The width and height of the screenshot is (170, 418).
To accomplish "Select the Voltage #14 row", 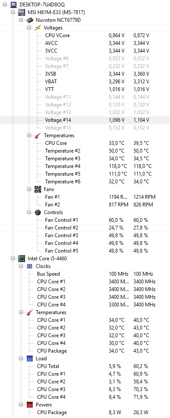I will click(x=85, y=120).
